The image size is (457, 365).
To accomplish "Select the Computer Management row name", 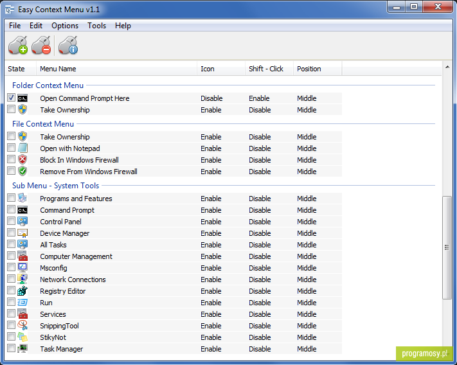I will pyautogui.click(x=76, y=256).
